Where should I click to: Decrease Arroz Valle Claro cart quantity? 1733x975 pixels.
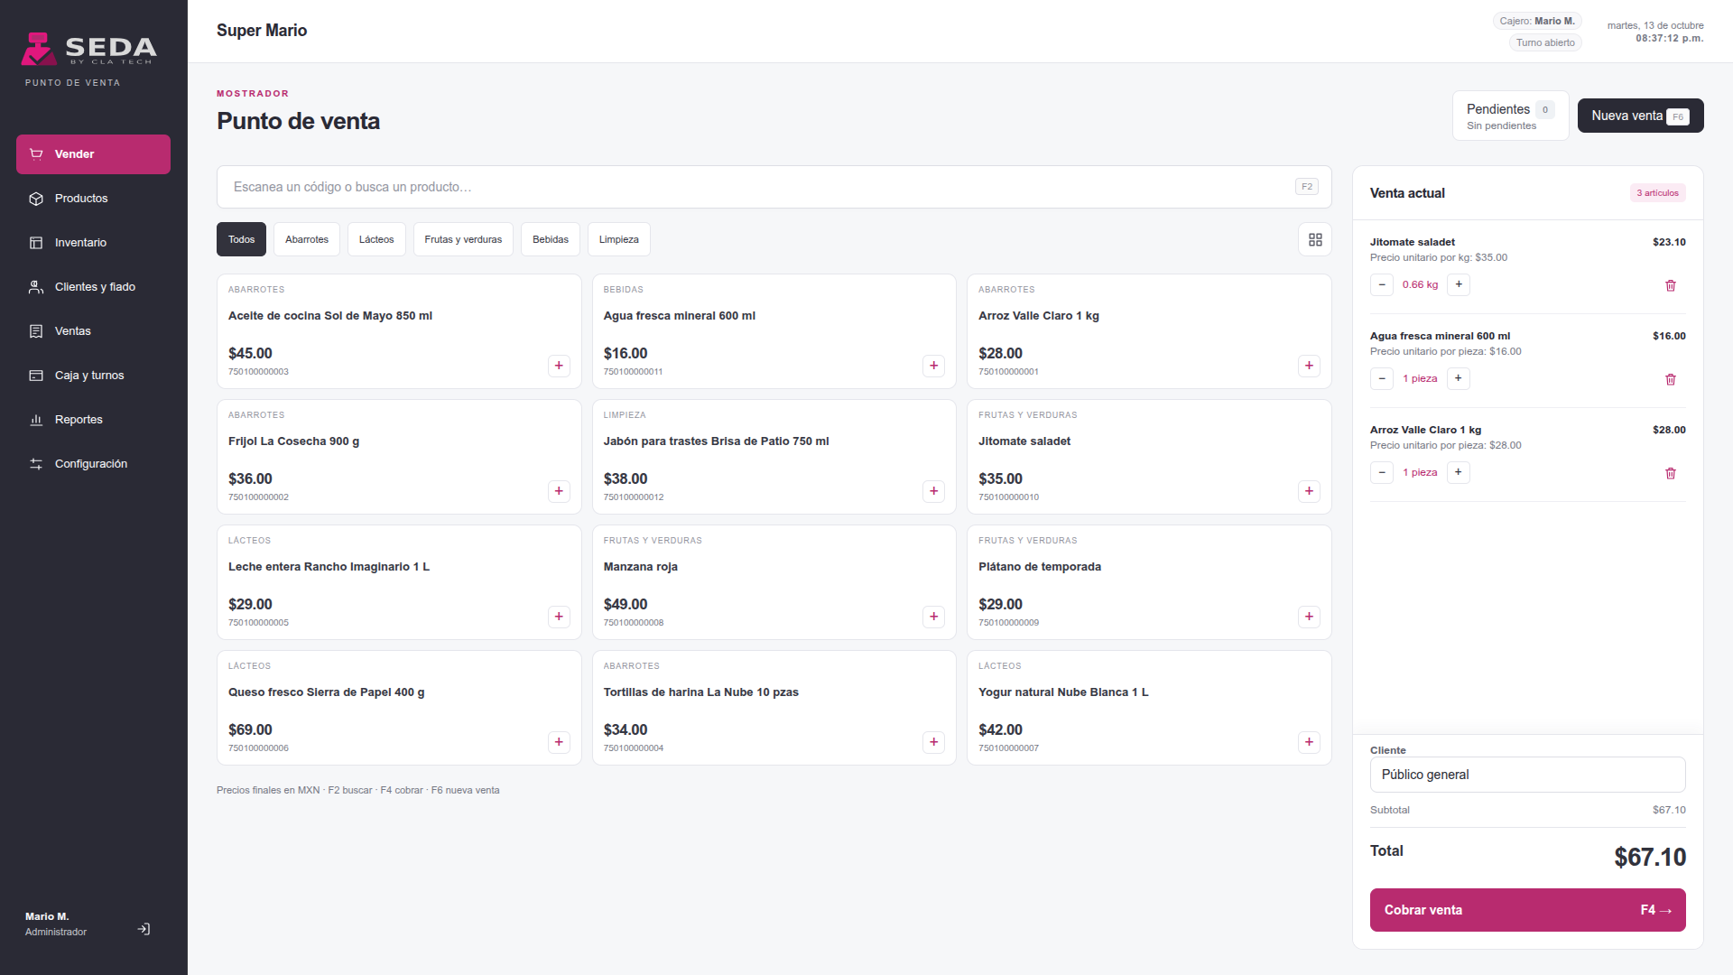point(1382,472)
